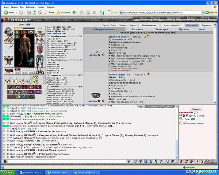Image resolution: width=219 pixels, height=175 pixels.
Task: Delete Пояс Коварства via red X icon
Action: 103,101
